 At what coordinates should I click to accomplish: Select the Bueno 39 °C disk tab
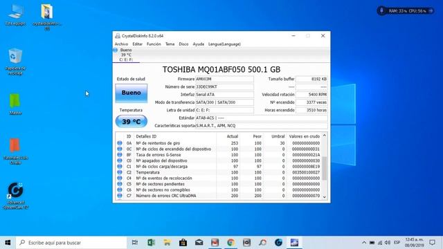[x=126, y=55]
